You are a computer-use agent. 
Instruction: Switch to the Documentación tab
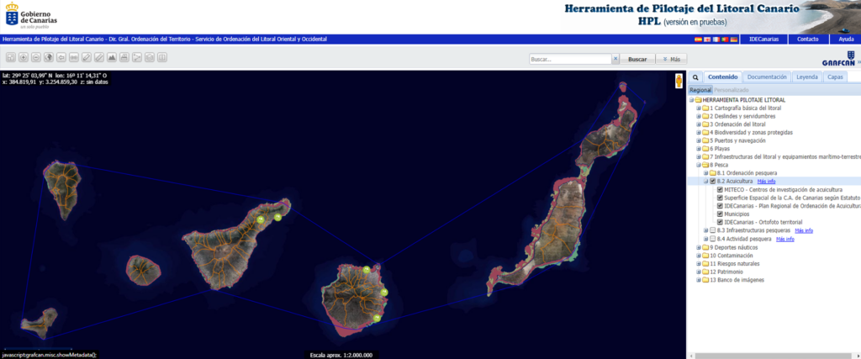(x=767, y=77)
